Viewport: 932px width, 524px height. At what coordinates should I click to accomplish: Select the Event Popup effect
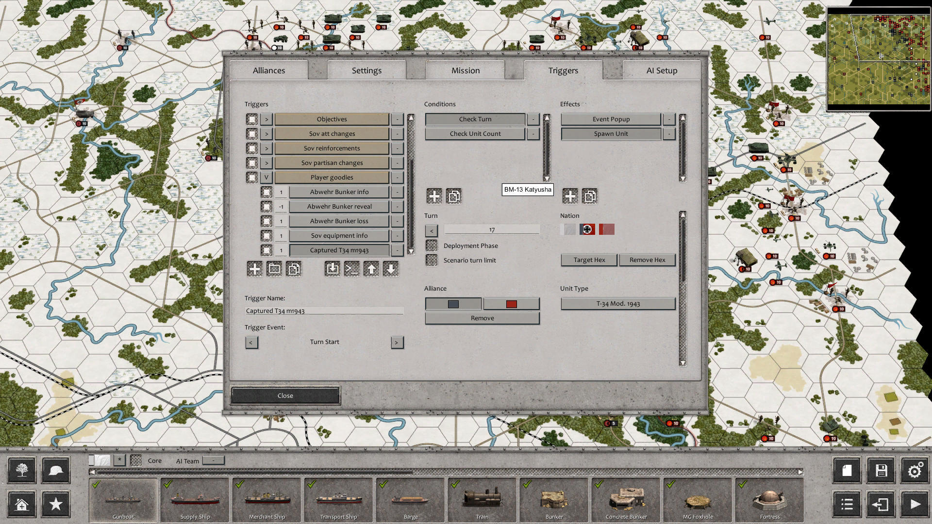point(611,119)
